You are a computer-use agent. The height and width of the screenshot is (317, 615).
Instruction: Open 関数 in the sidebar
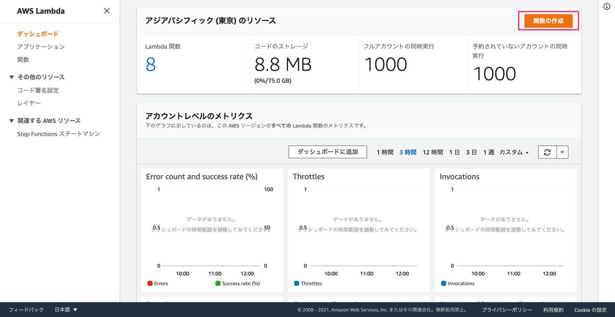[23, 59]
